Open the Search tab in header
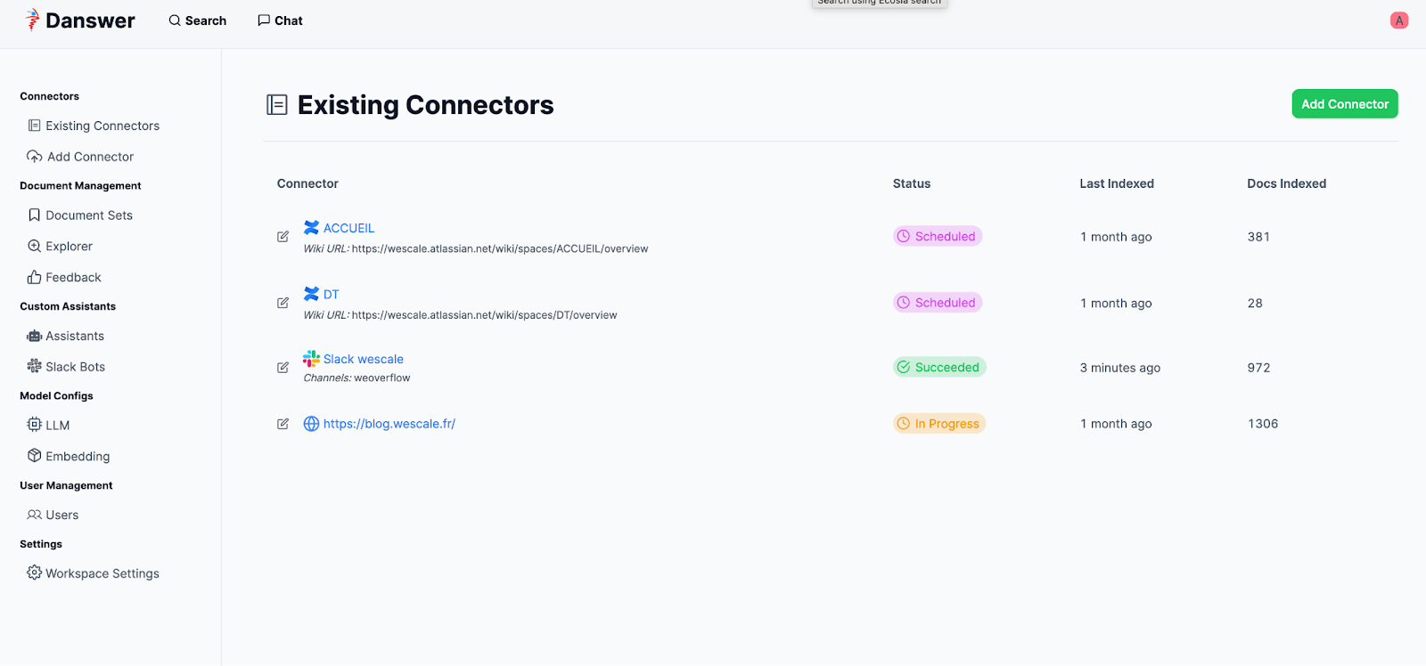Screen dimensions: 1426x666 198,20
